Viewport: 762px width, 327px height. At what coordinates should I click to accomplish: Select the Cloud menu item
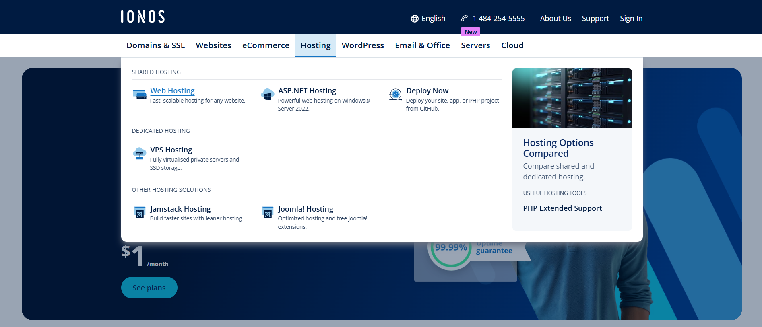pos(512,45)
